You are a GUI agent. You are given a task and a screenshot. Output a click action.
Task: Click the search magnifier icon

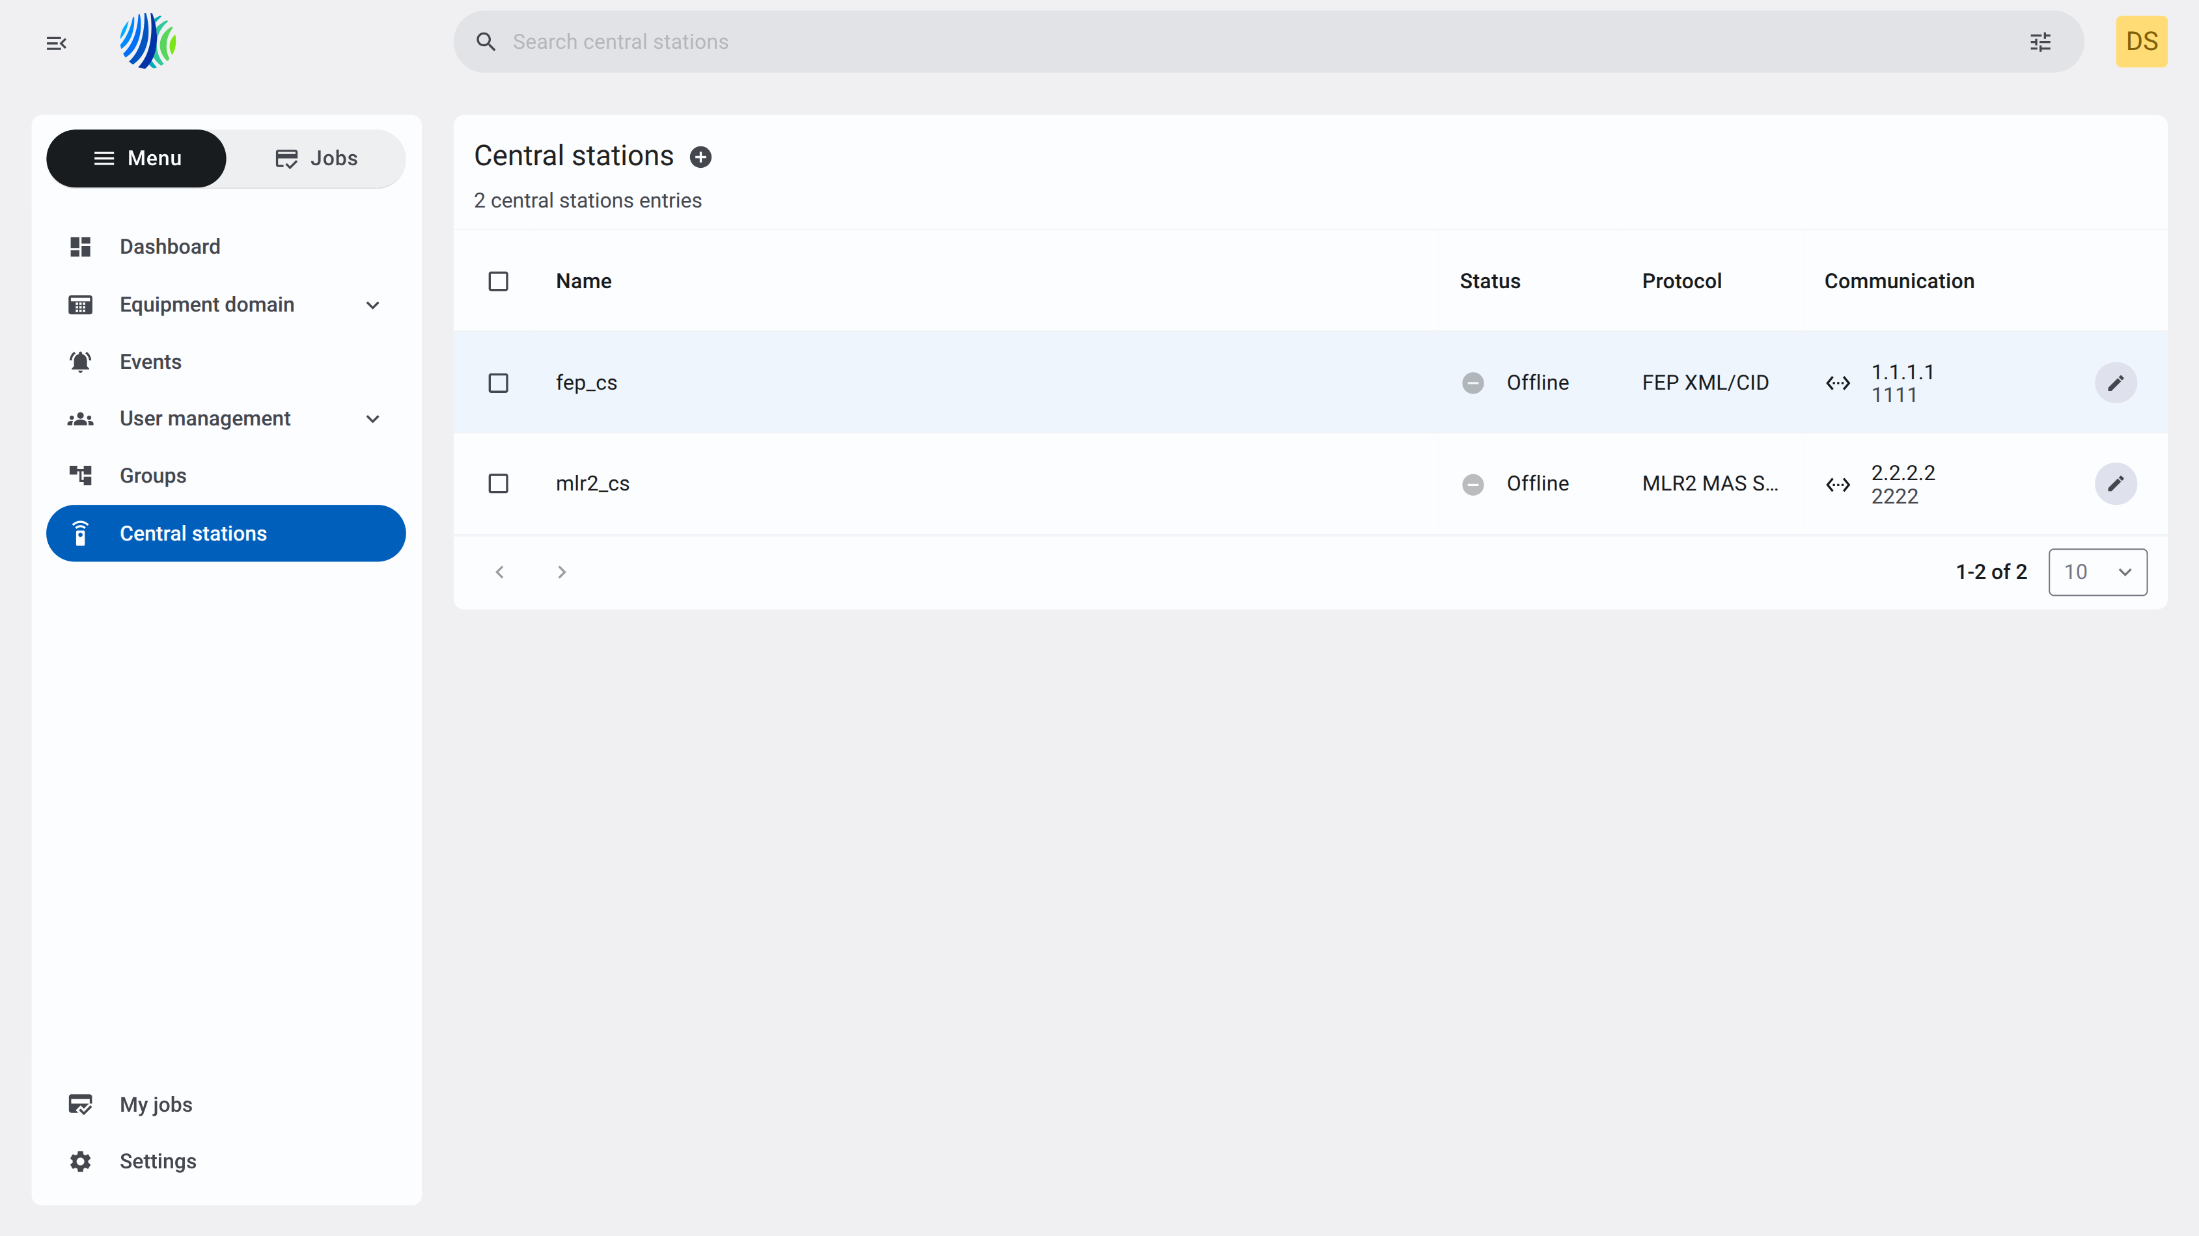coord(486,42)
